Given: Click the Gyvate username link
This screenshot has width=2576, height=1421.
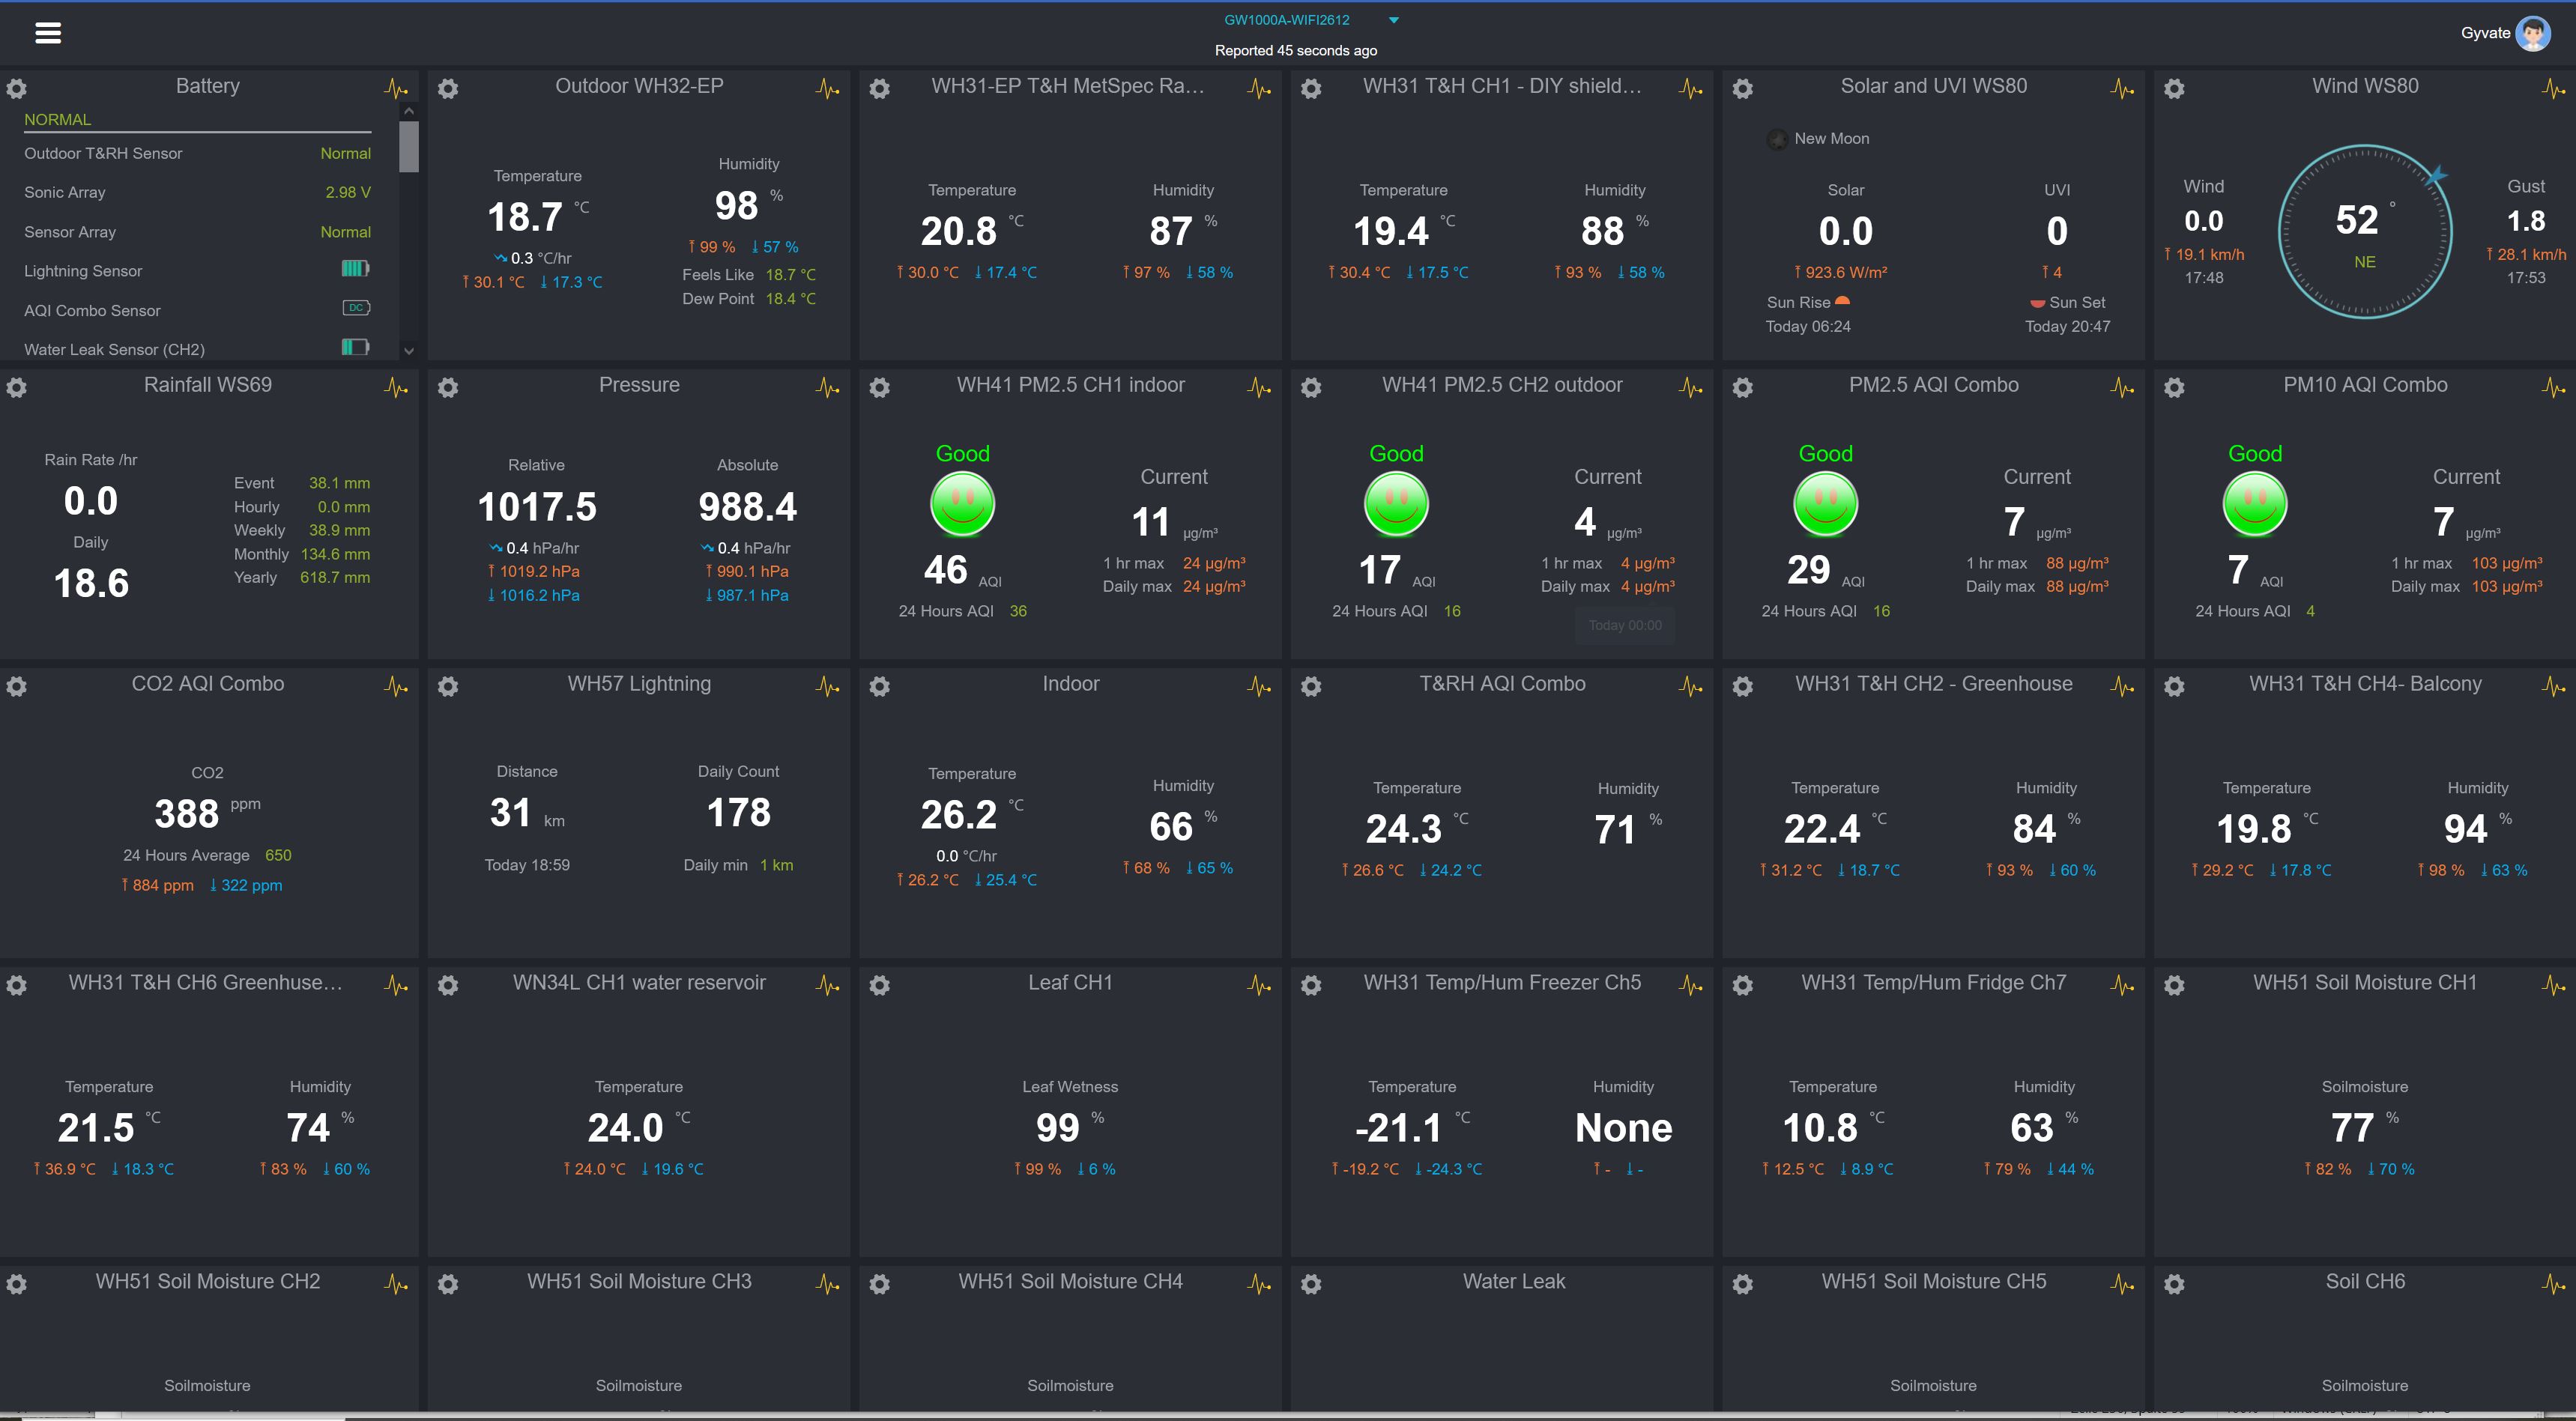Looking at the screenshot, I should click(2484, 33).
